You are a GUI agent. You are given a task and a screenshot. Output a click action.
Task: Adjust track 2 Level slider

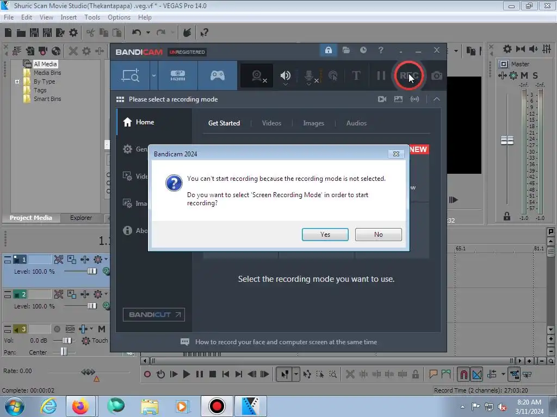[91, 306]
